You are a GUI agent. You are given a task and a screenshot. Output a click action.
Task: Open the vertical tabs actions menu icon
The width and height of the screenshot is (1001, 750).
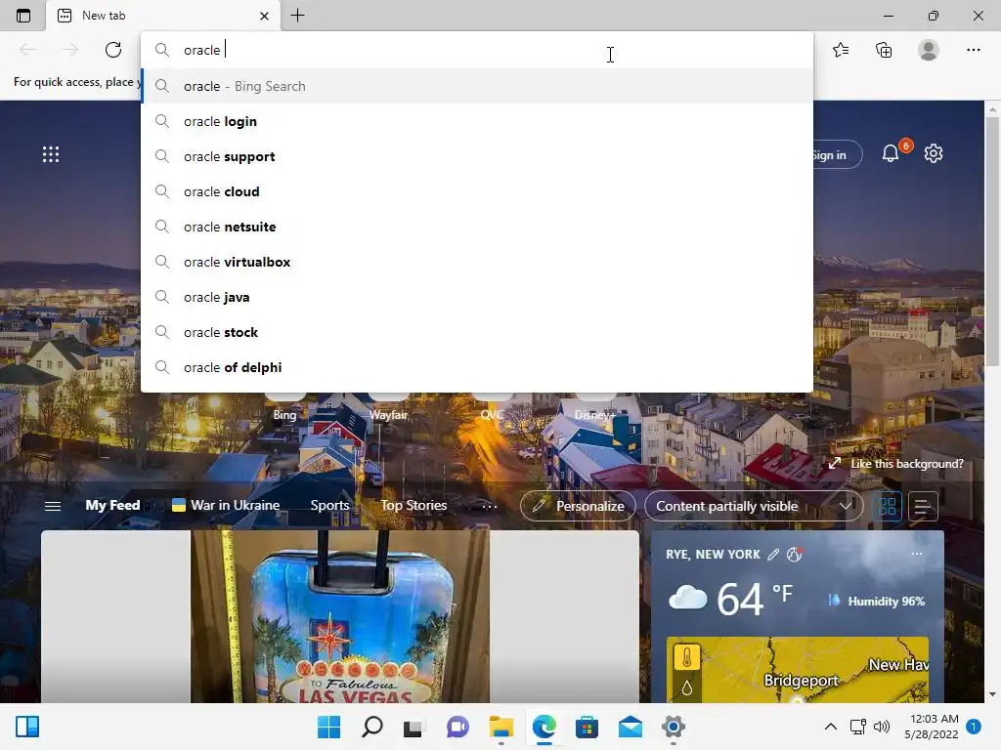[23, 16]
